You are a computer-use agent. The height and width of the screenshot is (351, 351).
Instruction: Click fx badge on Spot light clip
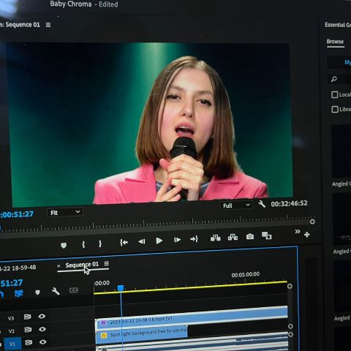(104, 336)
